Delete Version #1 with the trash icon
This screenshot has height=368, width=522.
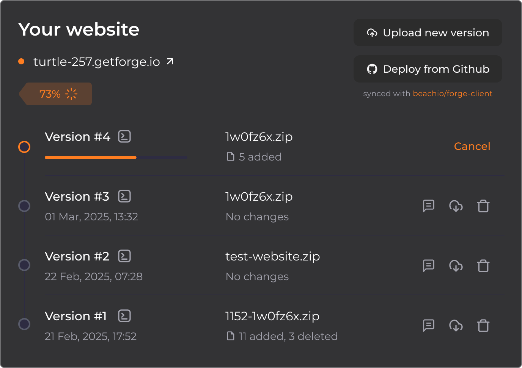(x=483, y=326)
